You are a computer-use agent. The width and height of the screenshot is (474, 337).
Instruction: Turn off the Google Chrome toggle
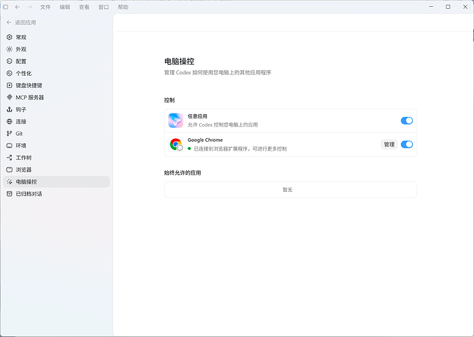407,144
